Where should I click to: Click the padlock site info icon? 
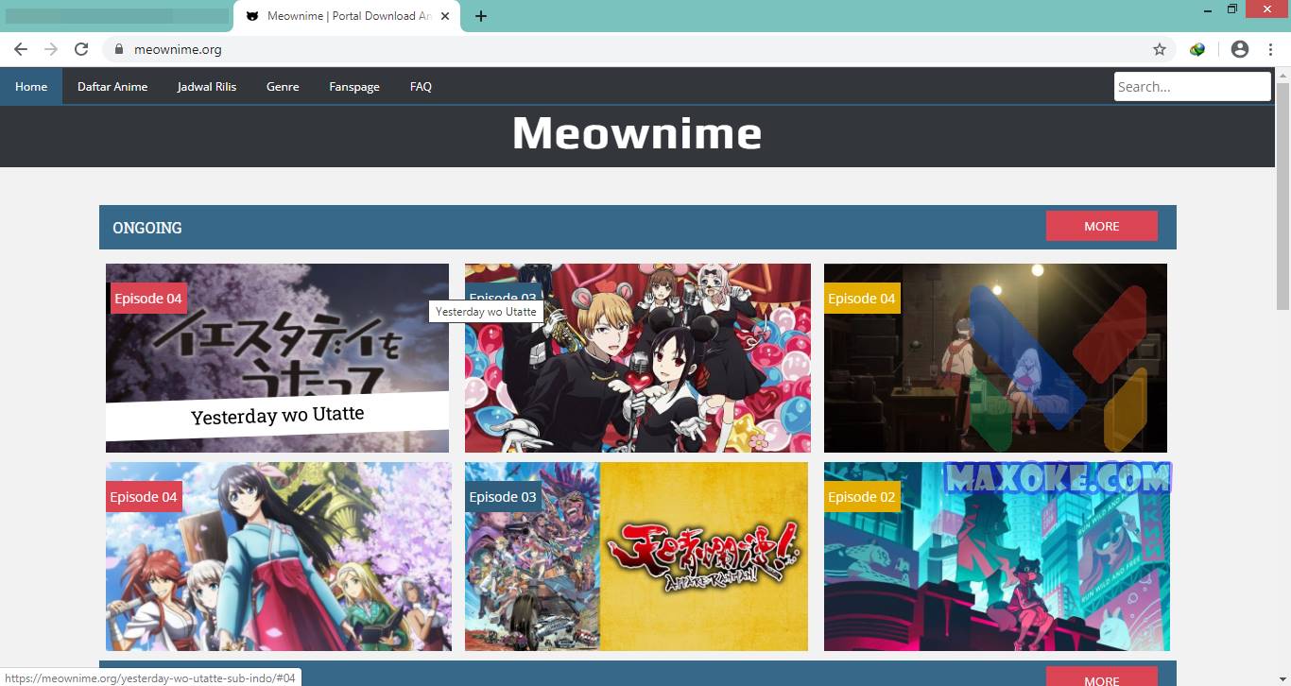[x=118, y=49]
